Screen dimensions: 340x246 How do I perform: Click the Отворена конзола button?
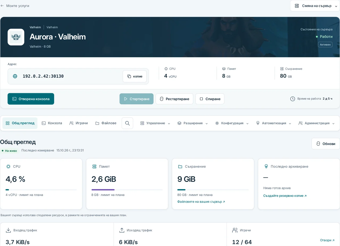31,99
